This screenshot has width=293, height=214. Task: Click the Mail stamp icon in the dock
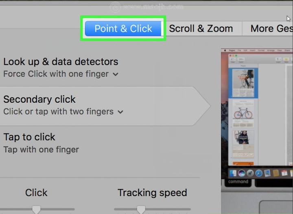point(267,173)
